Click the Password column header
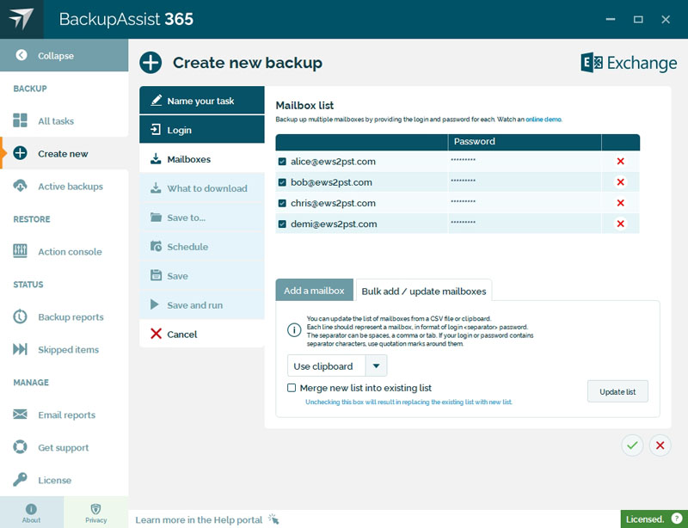Image resolution: width=688 pixels, height=528 pixels. pos(525,142)
